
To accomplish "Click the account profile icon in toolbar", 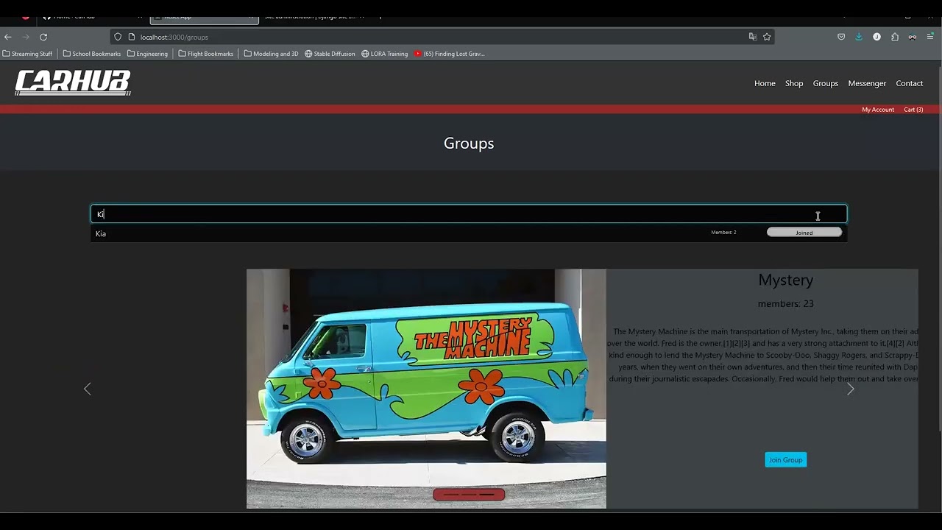I will pos(877,37).
